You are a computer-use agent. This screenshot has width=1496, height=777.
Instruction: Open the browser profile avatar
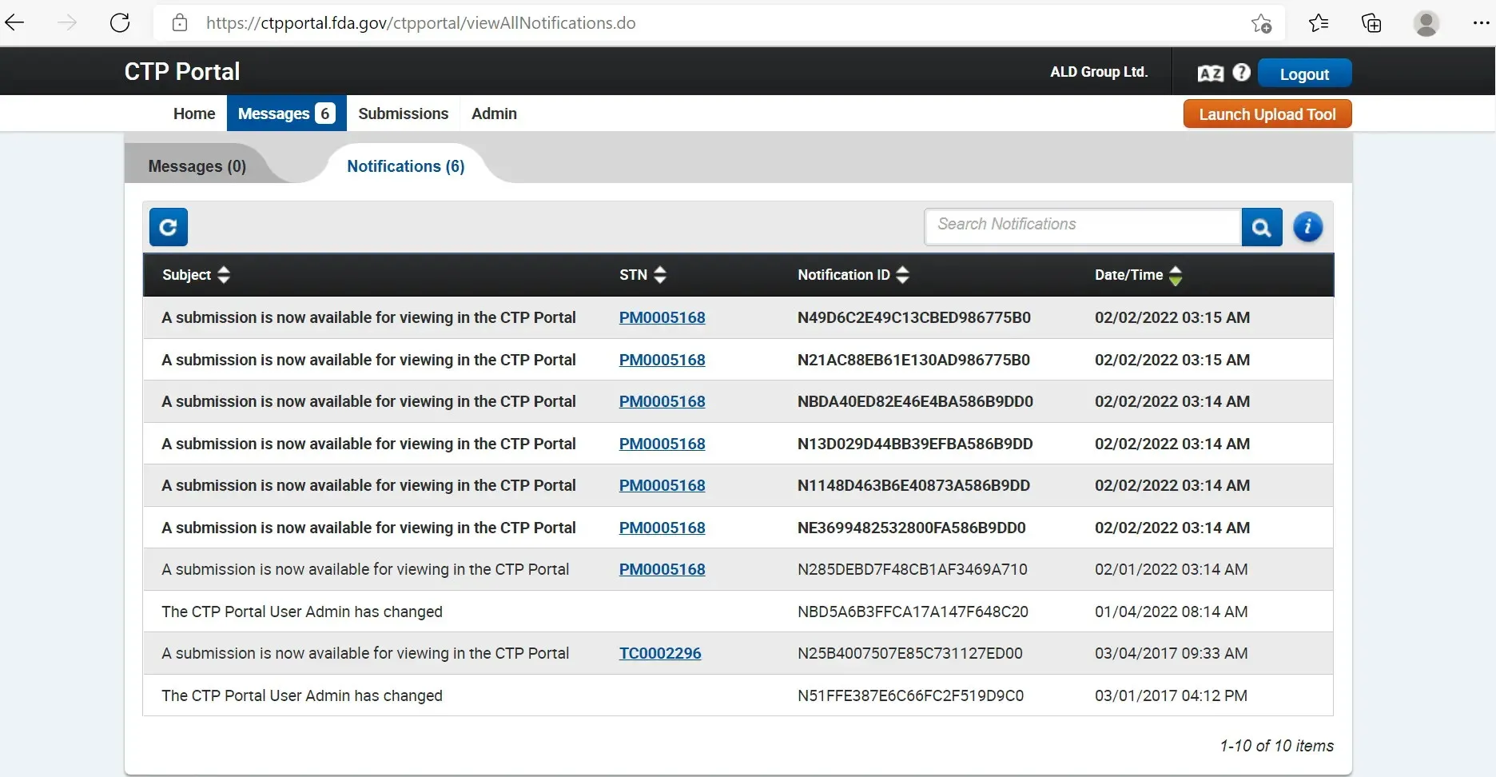point(1426,22)
